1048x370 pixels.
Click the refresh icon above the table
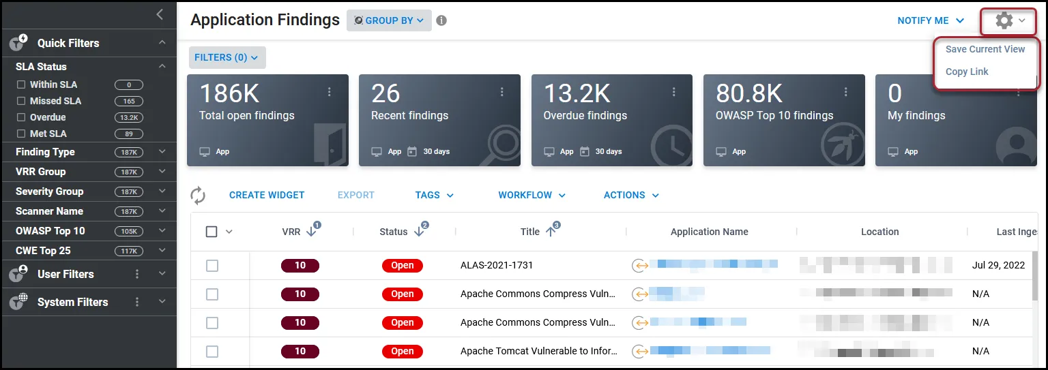198,196
